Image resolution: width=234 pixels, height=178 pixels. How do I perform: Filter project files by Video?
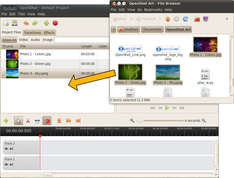[x=23, y=40]
